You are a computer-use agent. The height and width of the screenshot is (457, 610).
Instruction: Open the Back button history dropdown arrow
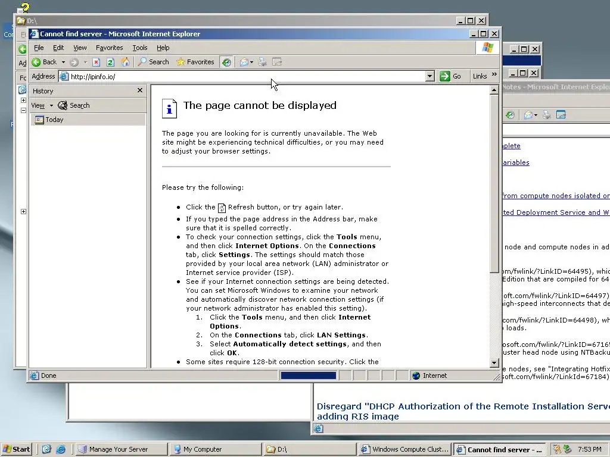click(63, 62)
